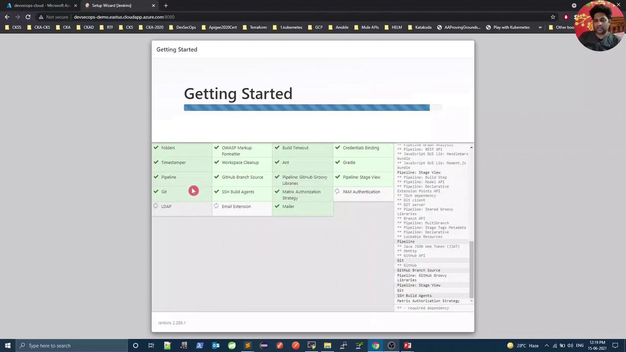The width and height of the screenshot is (626, 352).
Task: Switch to Google Chrome in the taskbar
Action: point(376,346)
